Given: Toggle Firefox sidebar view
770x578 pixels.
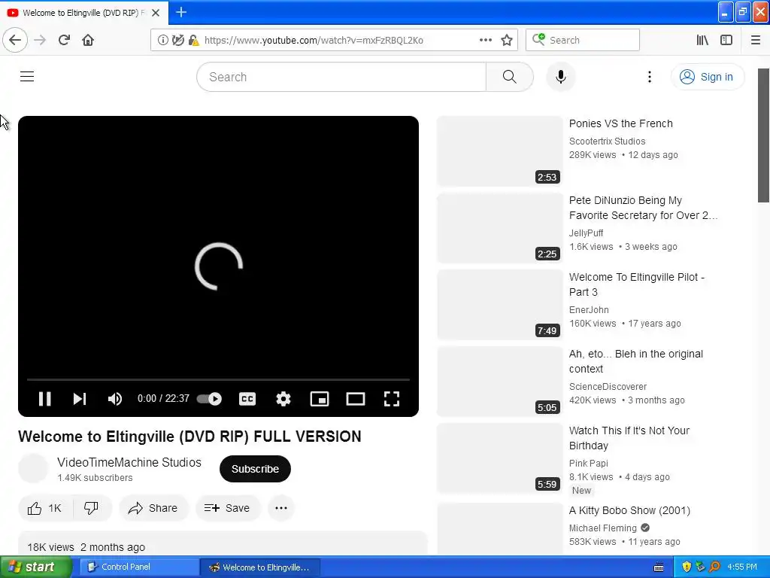Looking at the screenshot, I should coord(726,41).
